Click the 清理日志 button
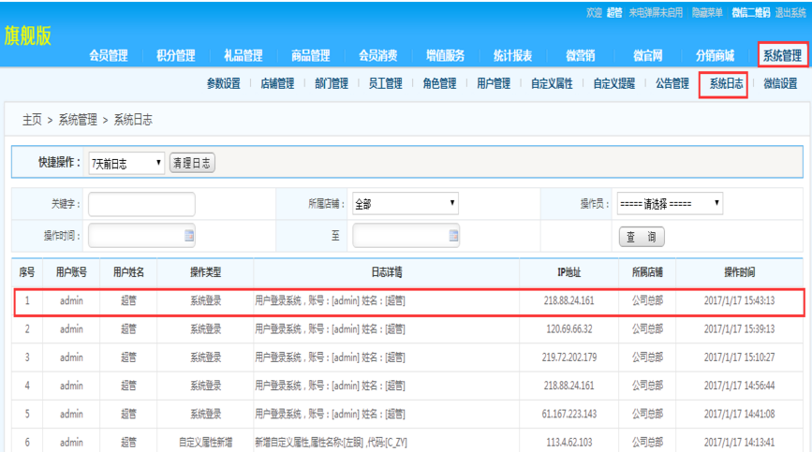This screenshot has height=452, width=812. click(x=192, y=163)
